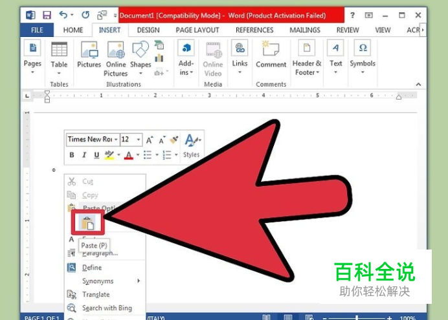Switch to the VIEW tab
Viewport: 448px width, 320px height.
[x=383, y=30]
